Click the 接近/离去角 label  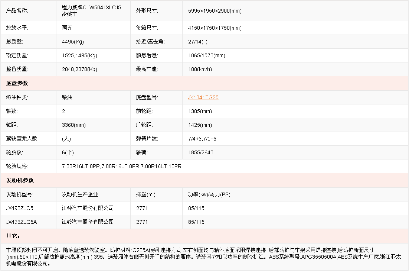coord(150,42)
